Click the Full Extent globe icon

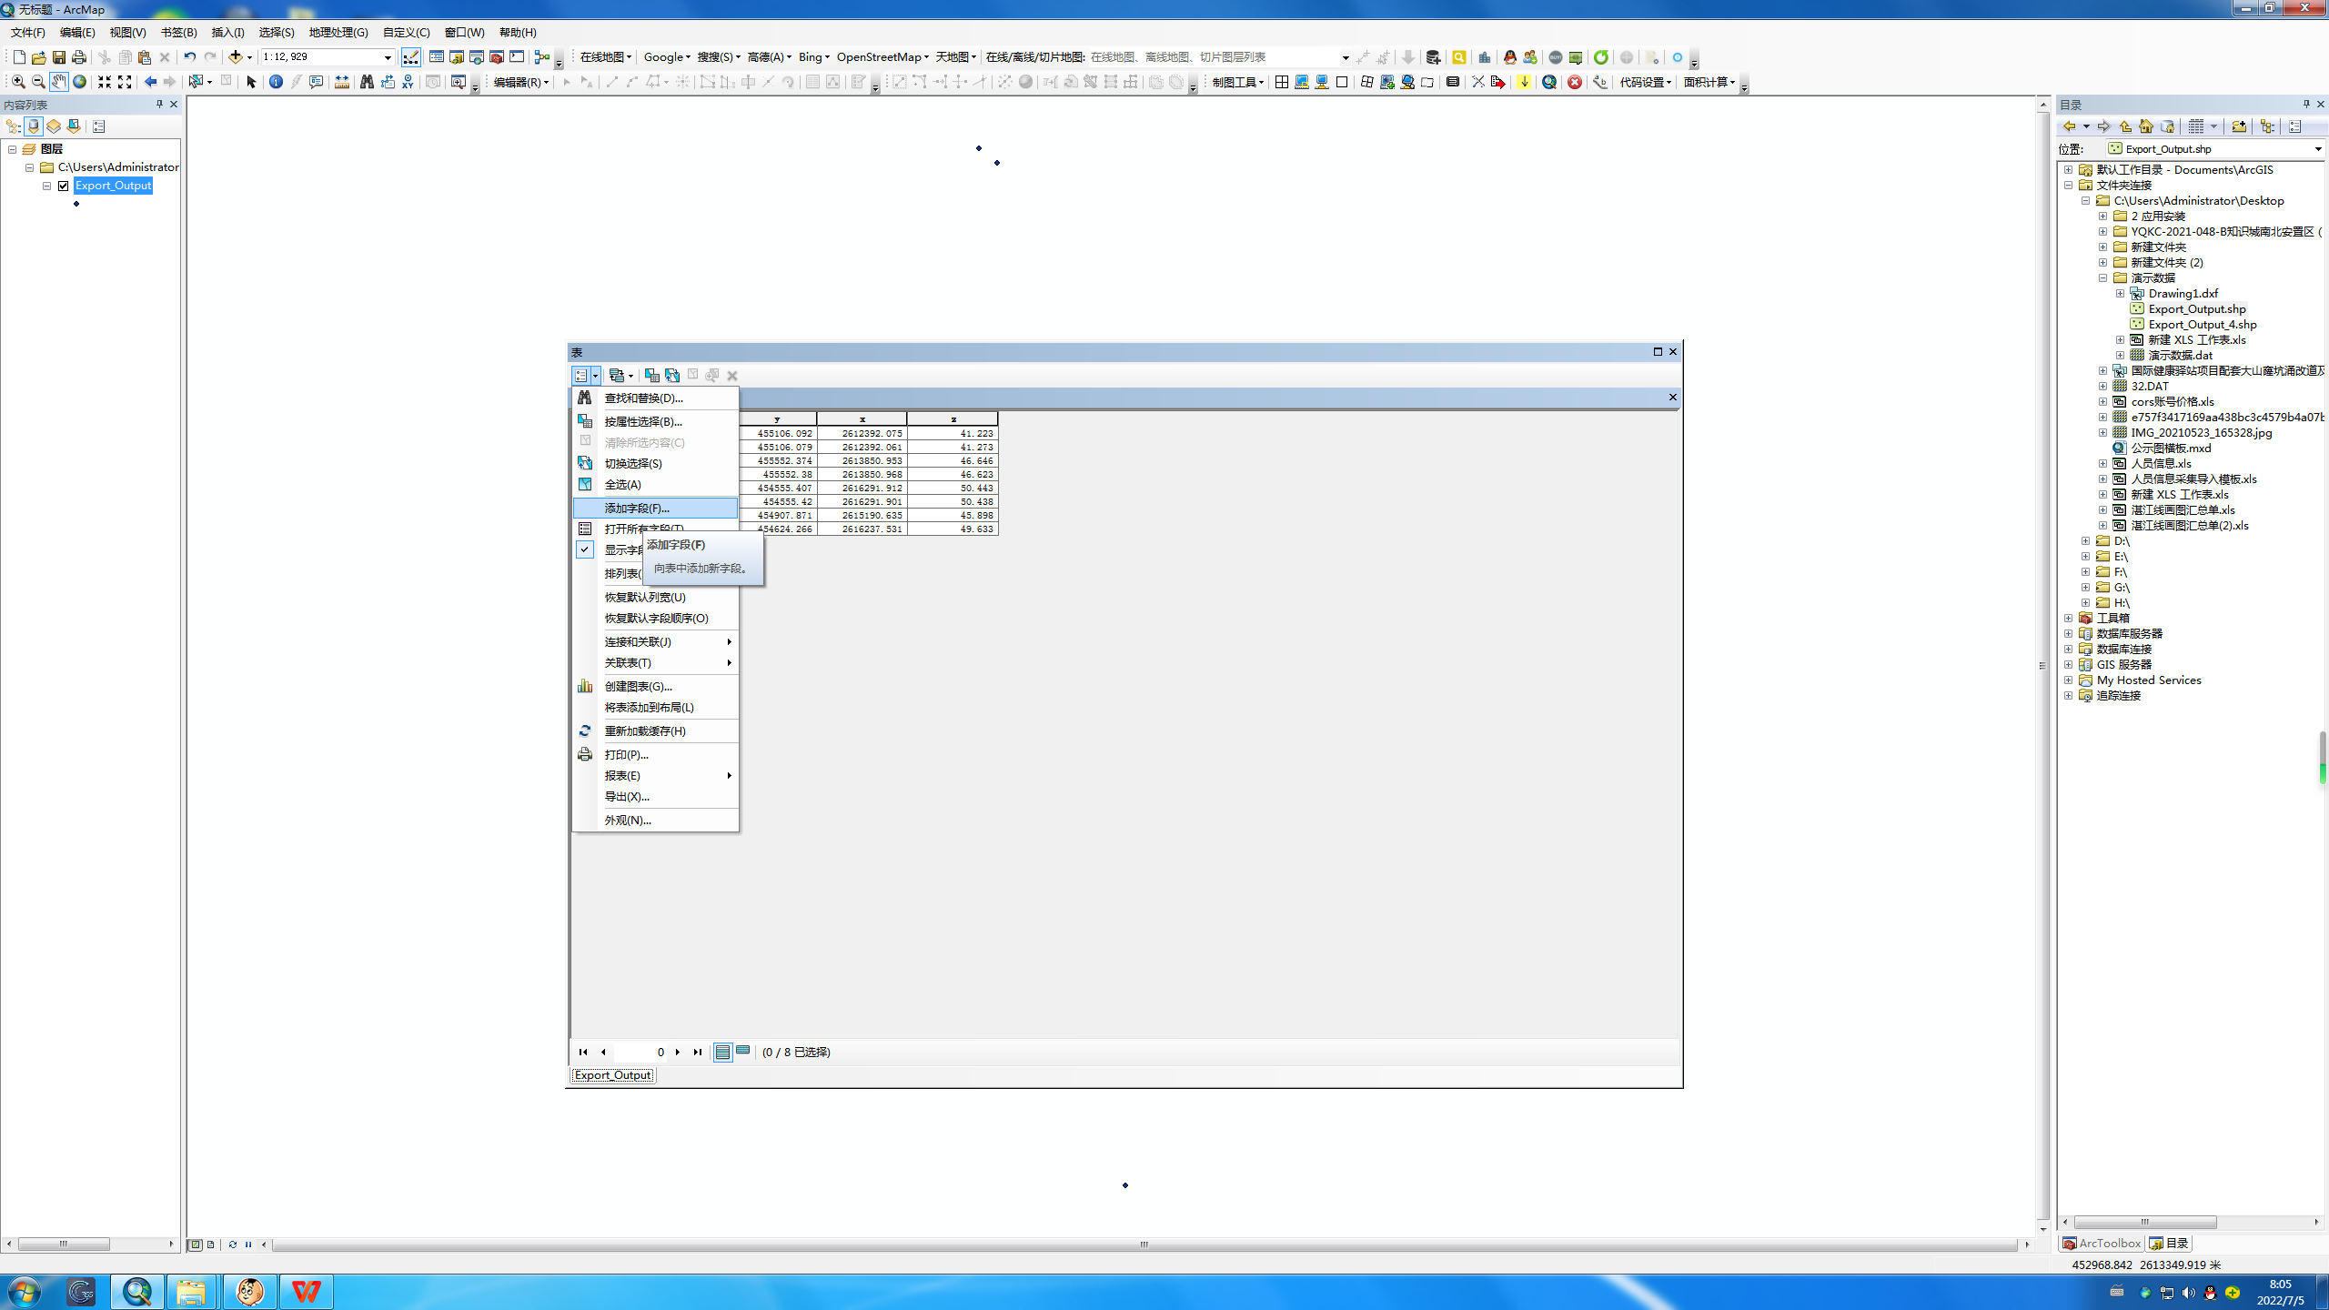point(79,82)
